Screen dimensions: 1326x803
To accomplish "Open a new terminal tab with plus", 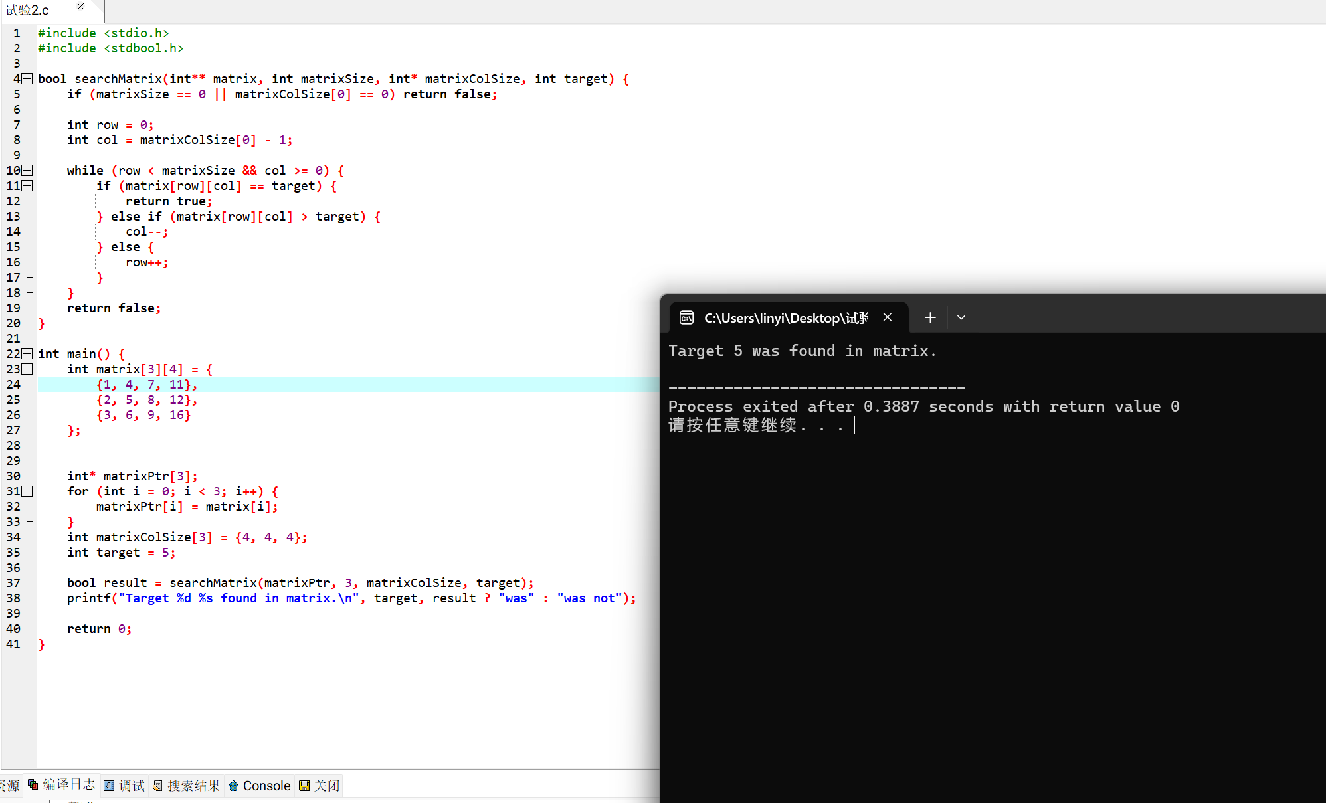I will coord(930,318).
